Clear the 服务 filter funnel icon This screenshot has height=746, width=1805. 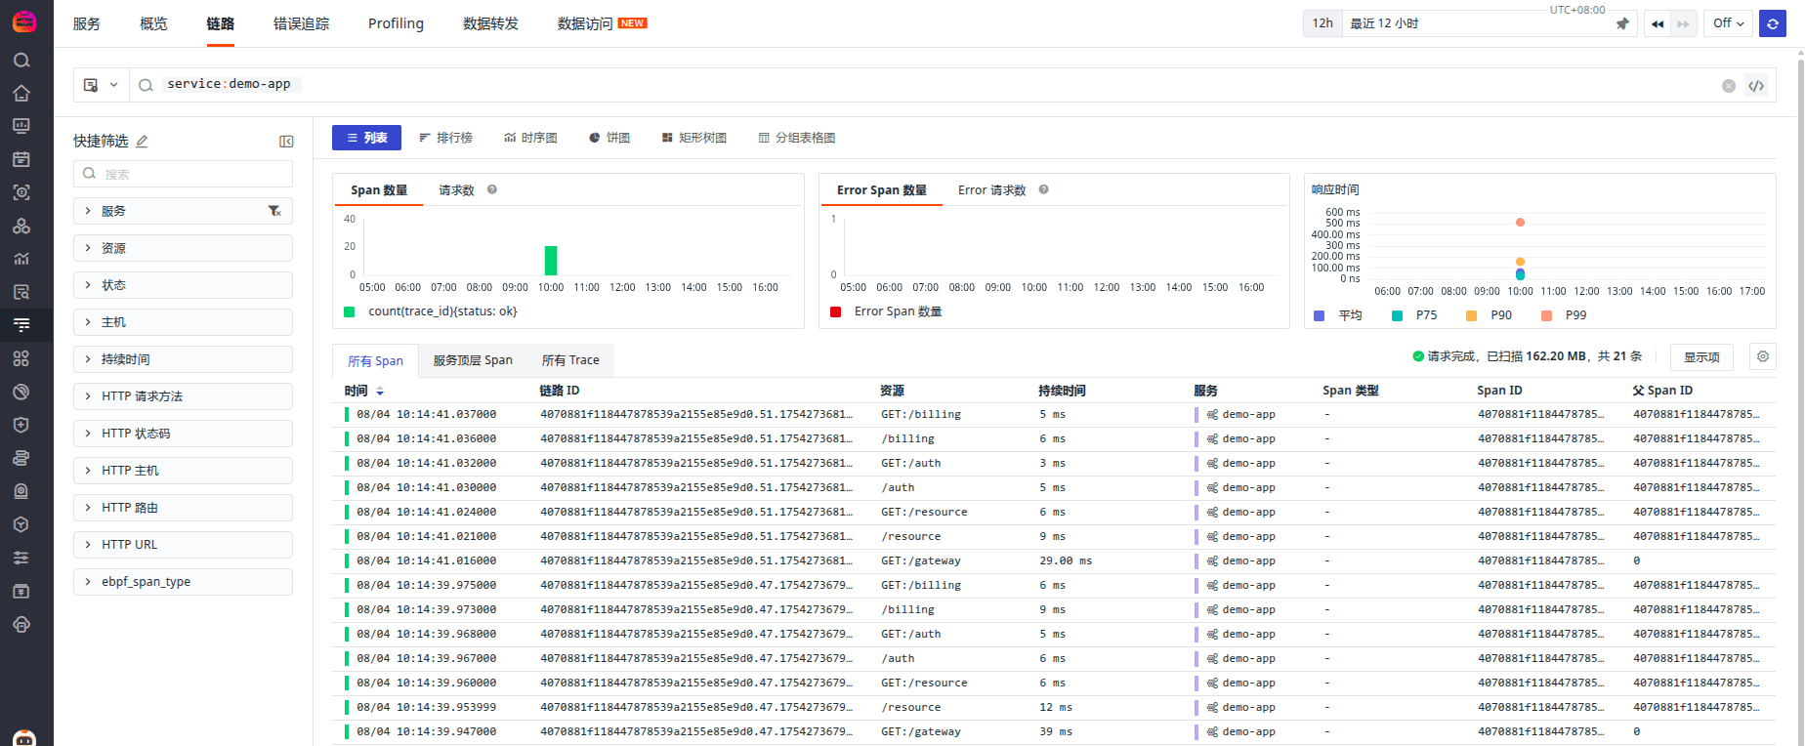(x=274, y=211)
